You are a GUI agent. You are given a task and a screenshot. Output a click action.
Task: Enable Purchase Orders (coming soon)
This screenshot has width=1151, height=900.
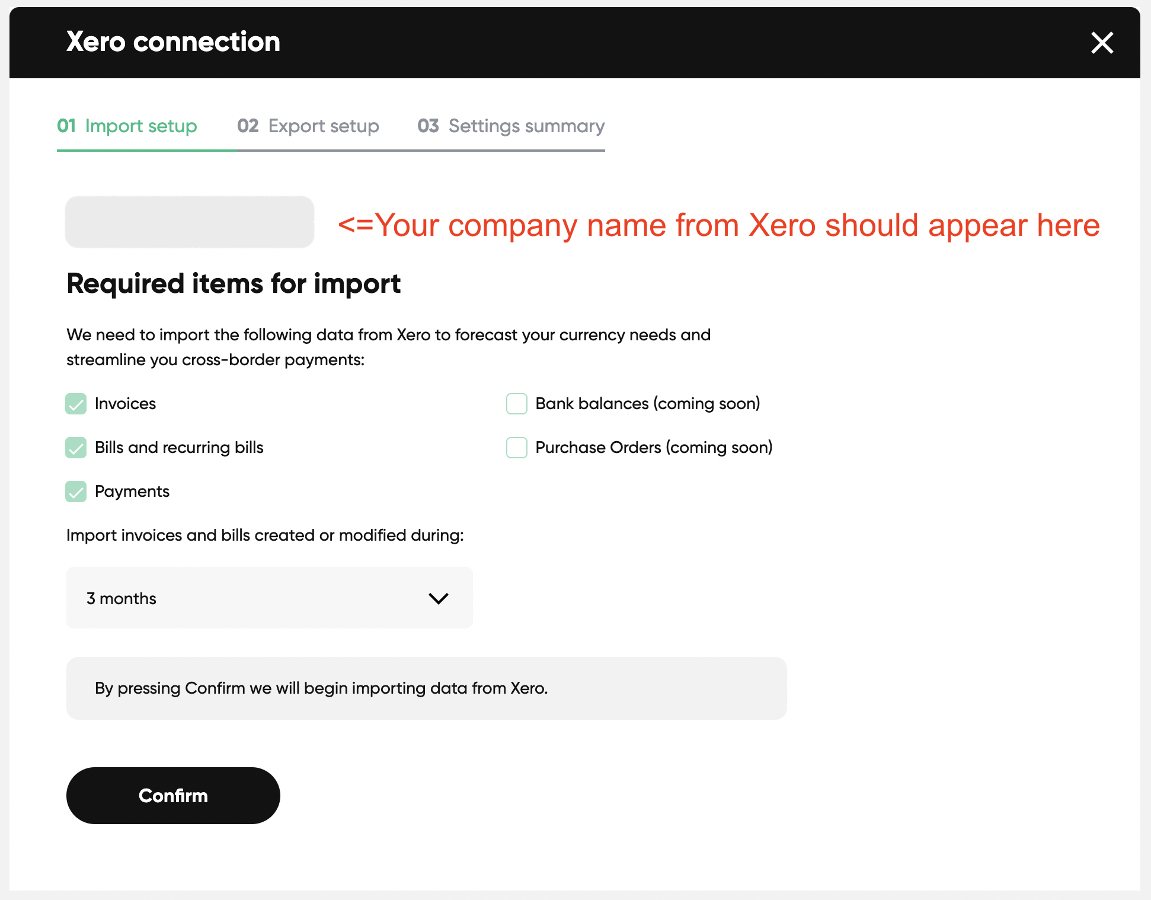click(x=516, y=448)
